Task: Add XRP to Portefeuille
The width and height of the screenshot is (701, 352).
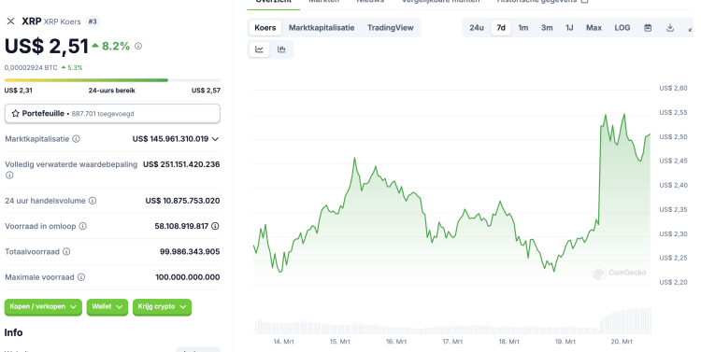Action: (112, 114)
